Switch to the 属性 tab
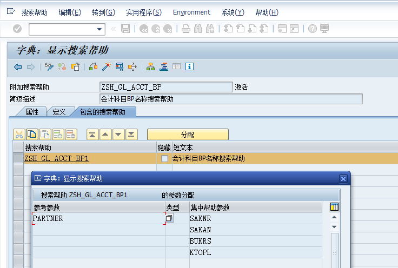Screen dimensions: 398x268 [32, 112]
